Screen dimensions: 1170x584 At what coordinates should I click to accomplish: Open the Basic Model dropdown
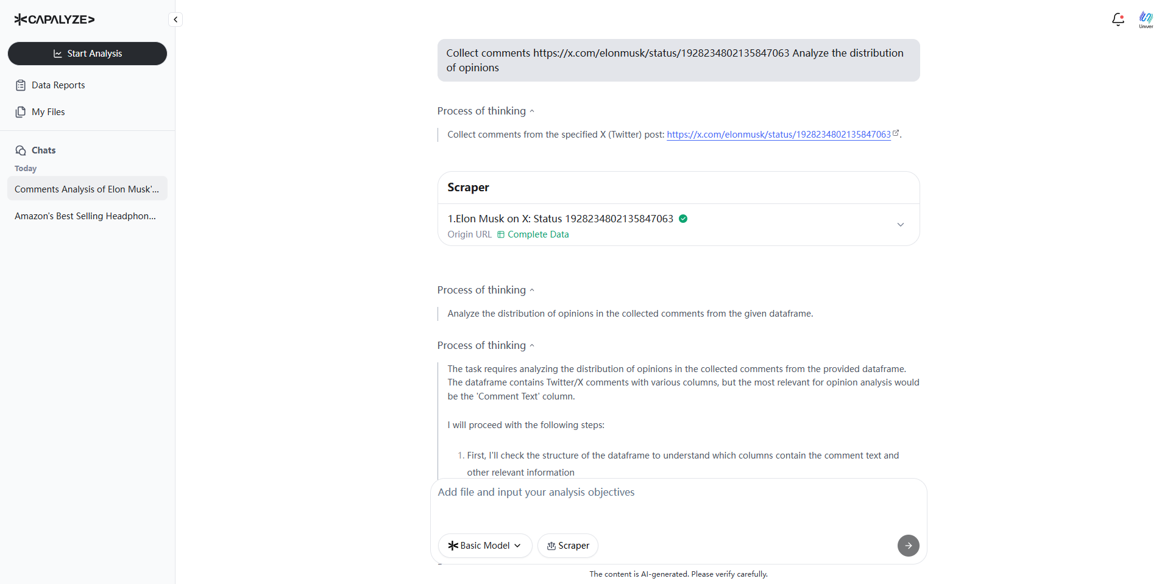pyautogui.click(x=485, y=546)
